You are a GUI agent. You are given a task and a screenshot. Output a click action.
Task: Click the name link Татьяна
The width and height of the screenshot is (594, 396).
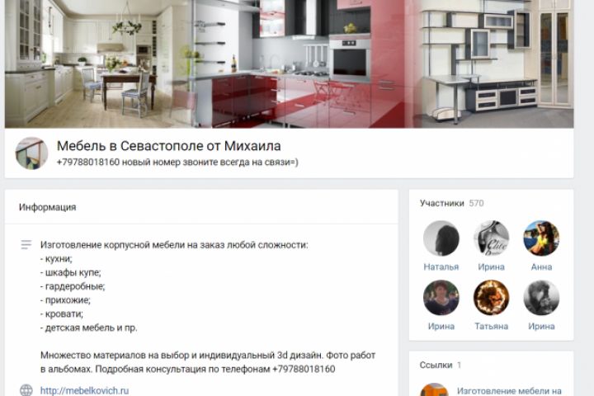click(x=492, y=326)
